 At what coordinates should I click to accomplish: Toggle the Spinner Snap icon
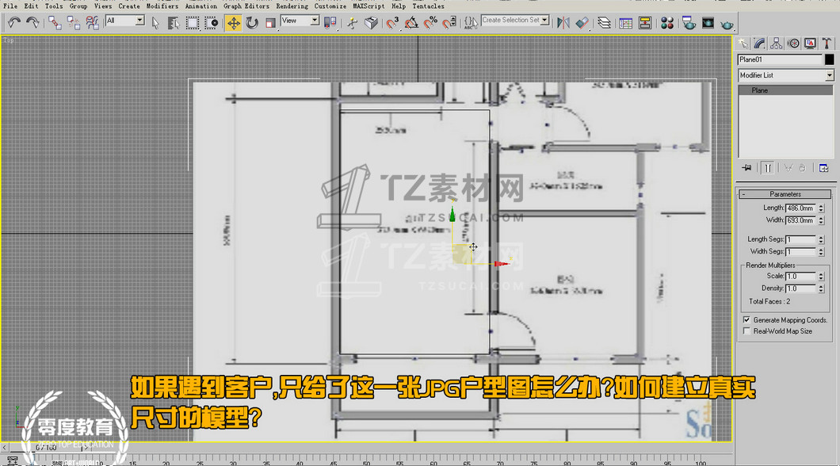tap(449, 22)
